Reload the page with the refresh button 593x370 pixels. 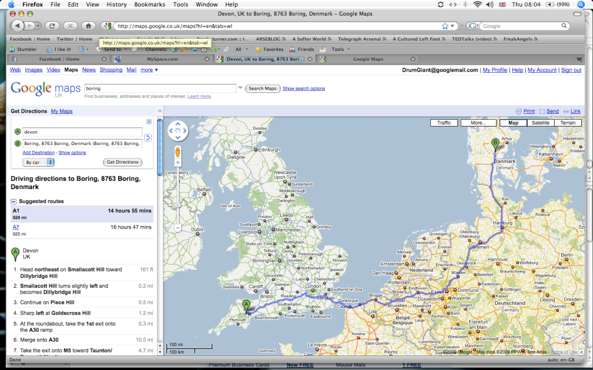tap(52, 25)
